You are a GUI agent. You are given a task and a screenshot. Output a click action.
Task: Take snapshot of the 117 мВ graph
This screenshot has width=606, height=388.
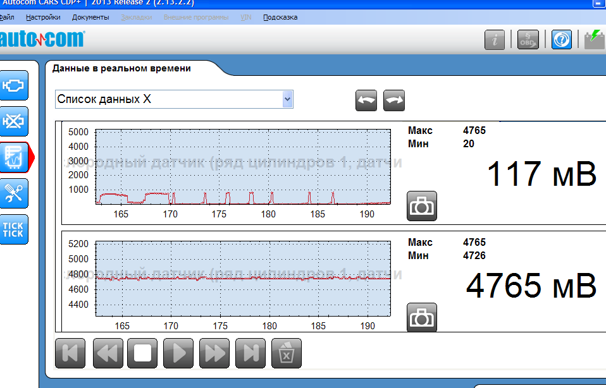coord(421,206)
